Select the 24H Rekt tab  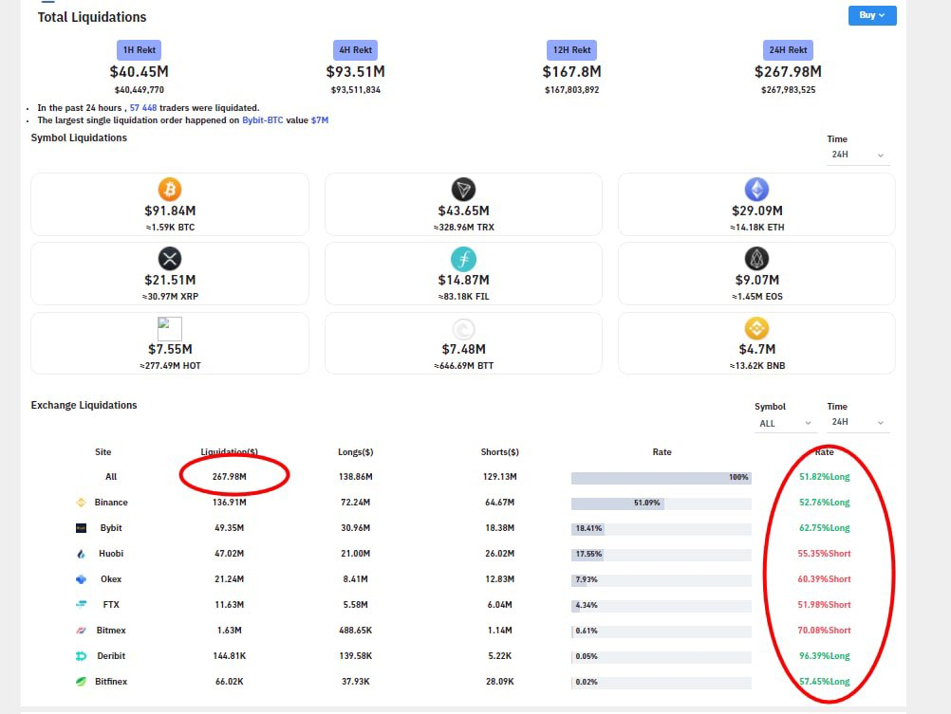(788, 49)
